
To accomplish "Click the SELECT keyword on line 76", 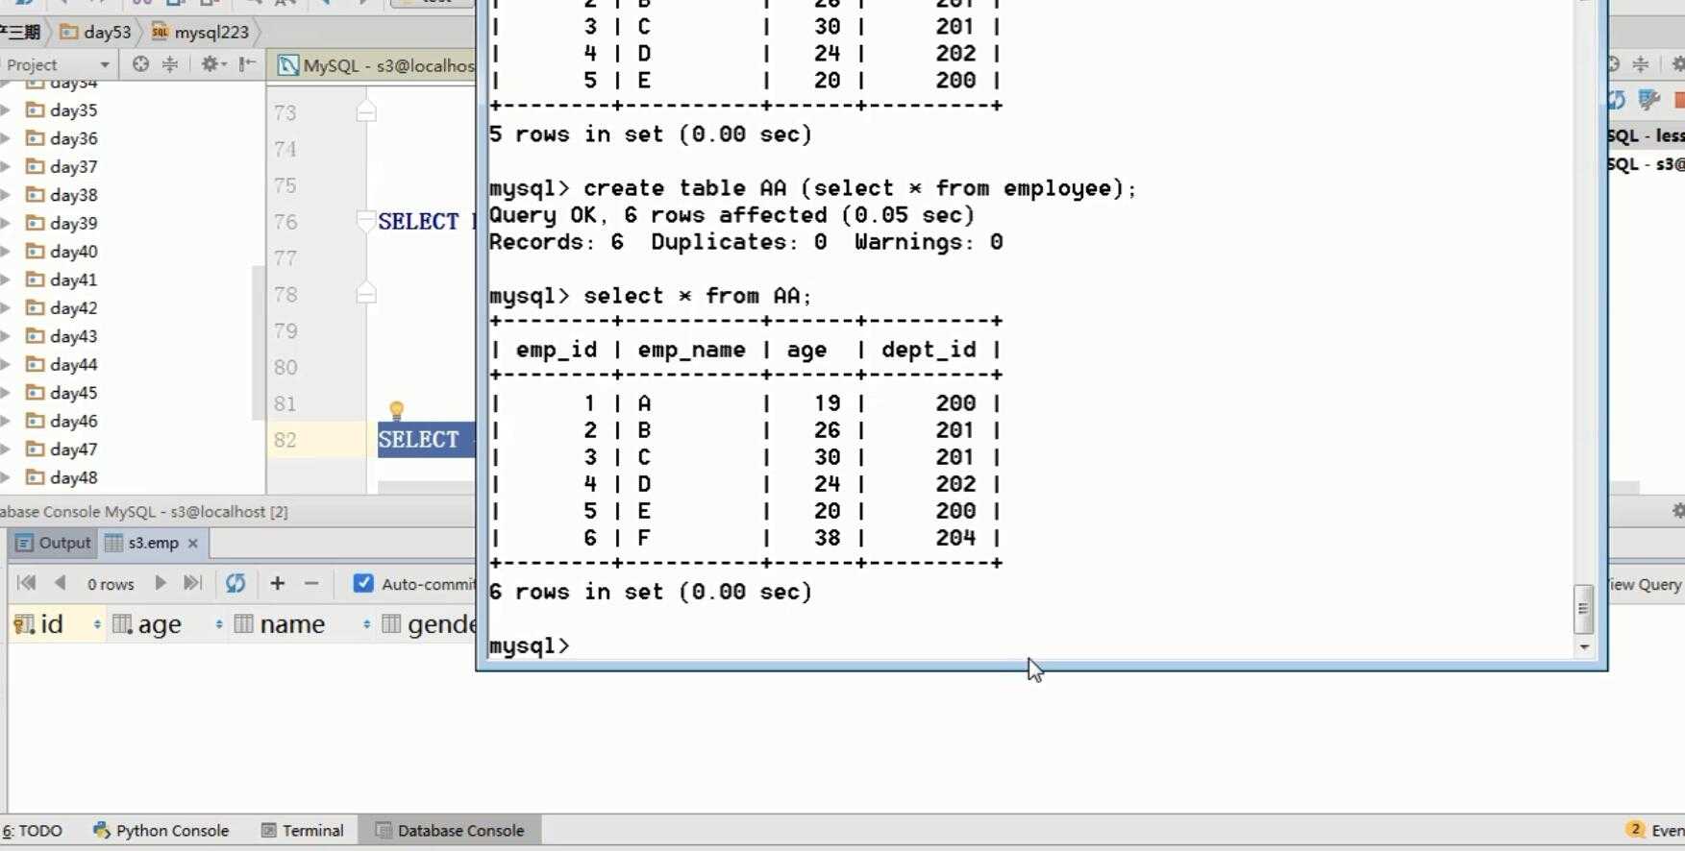I will pyautogui.click(x=419, y=222).
